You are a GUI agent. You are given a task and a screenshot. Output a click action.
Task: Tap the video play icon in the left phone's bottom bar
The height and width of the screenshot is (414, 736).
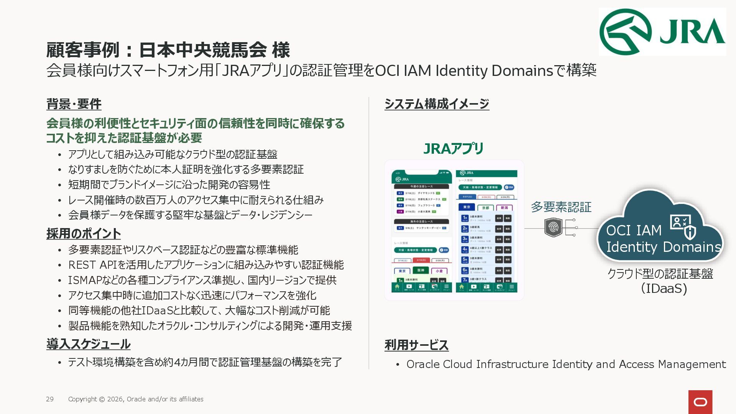(x=409, y=287)
